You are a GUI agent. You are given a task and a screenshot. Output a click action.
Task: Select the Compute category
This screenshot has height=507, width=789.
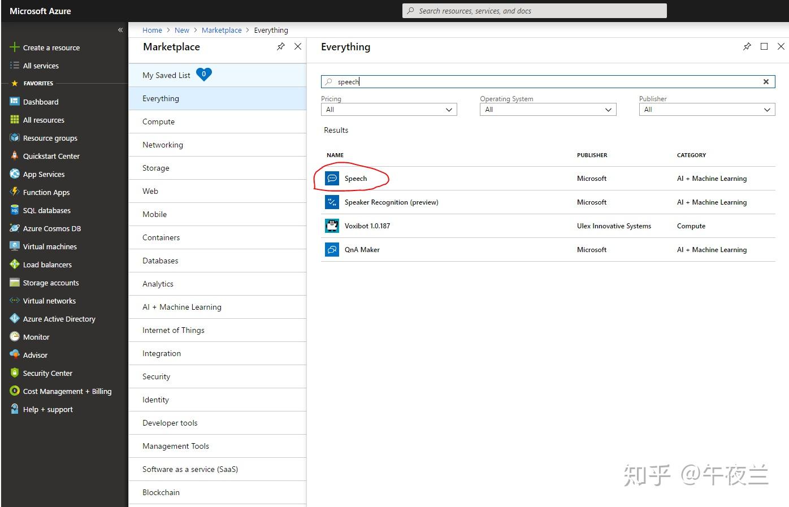click(218, 122)
